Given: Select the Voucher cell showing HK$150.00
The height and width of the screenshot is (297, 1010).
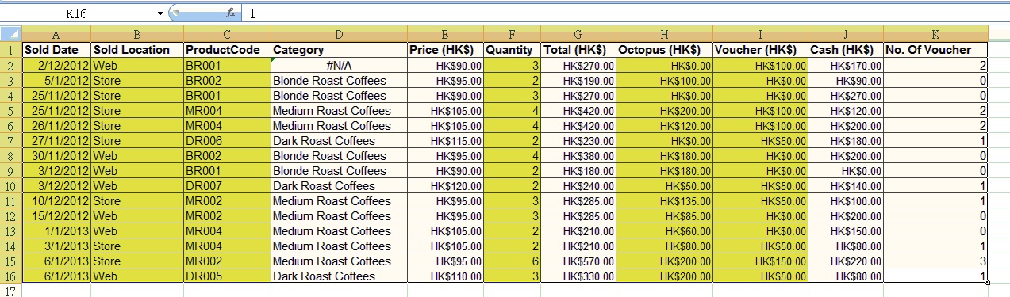Looking at the screenshot, I should (760, 261).
